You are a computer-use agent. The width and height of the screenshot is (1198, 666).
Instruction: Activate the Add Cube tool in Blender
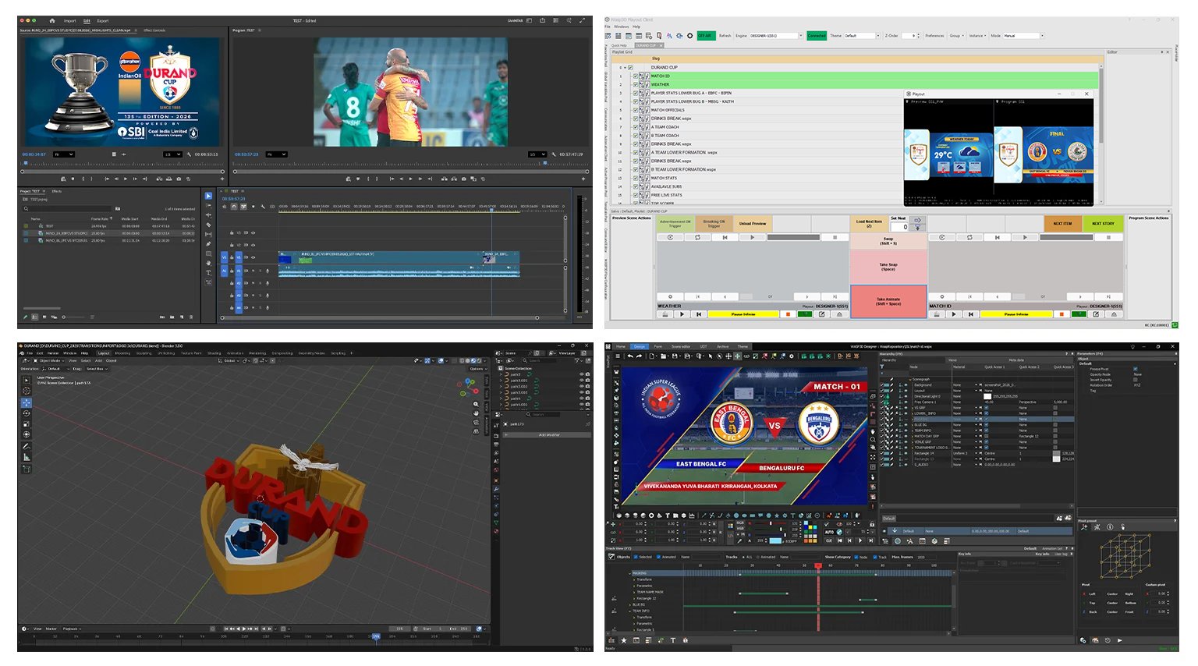[27, 469]
